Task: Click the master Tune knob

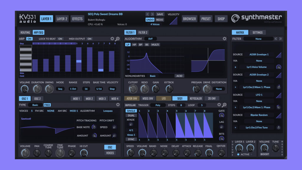Action: point(276,148)
